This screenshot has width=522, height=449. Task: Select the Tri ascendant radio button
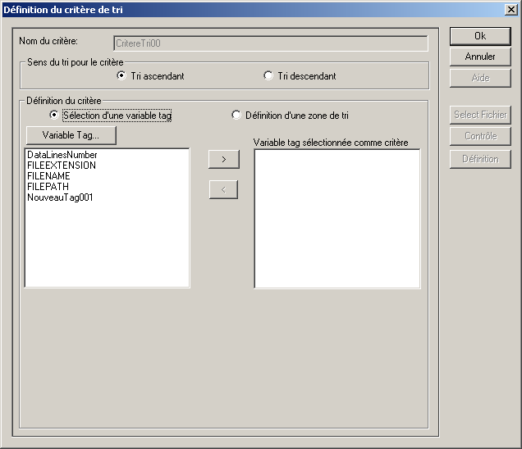coord(121,76)
